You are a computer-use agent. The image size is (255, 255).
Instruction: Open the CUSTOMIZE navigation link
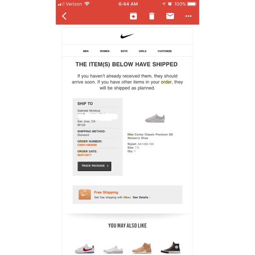164,51
